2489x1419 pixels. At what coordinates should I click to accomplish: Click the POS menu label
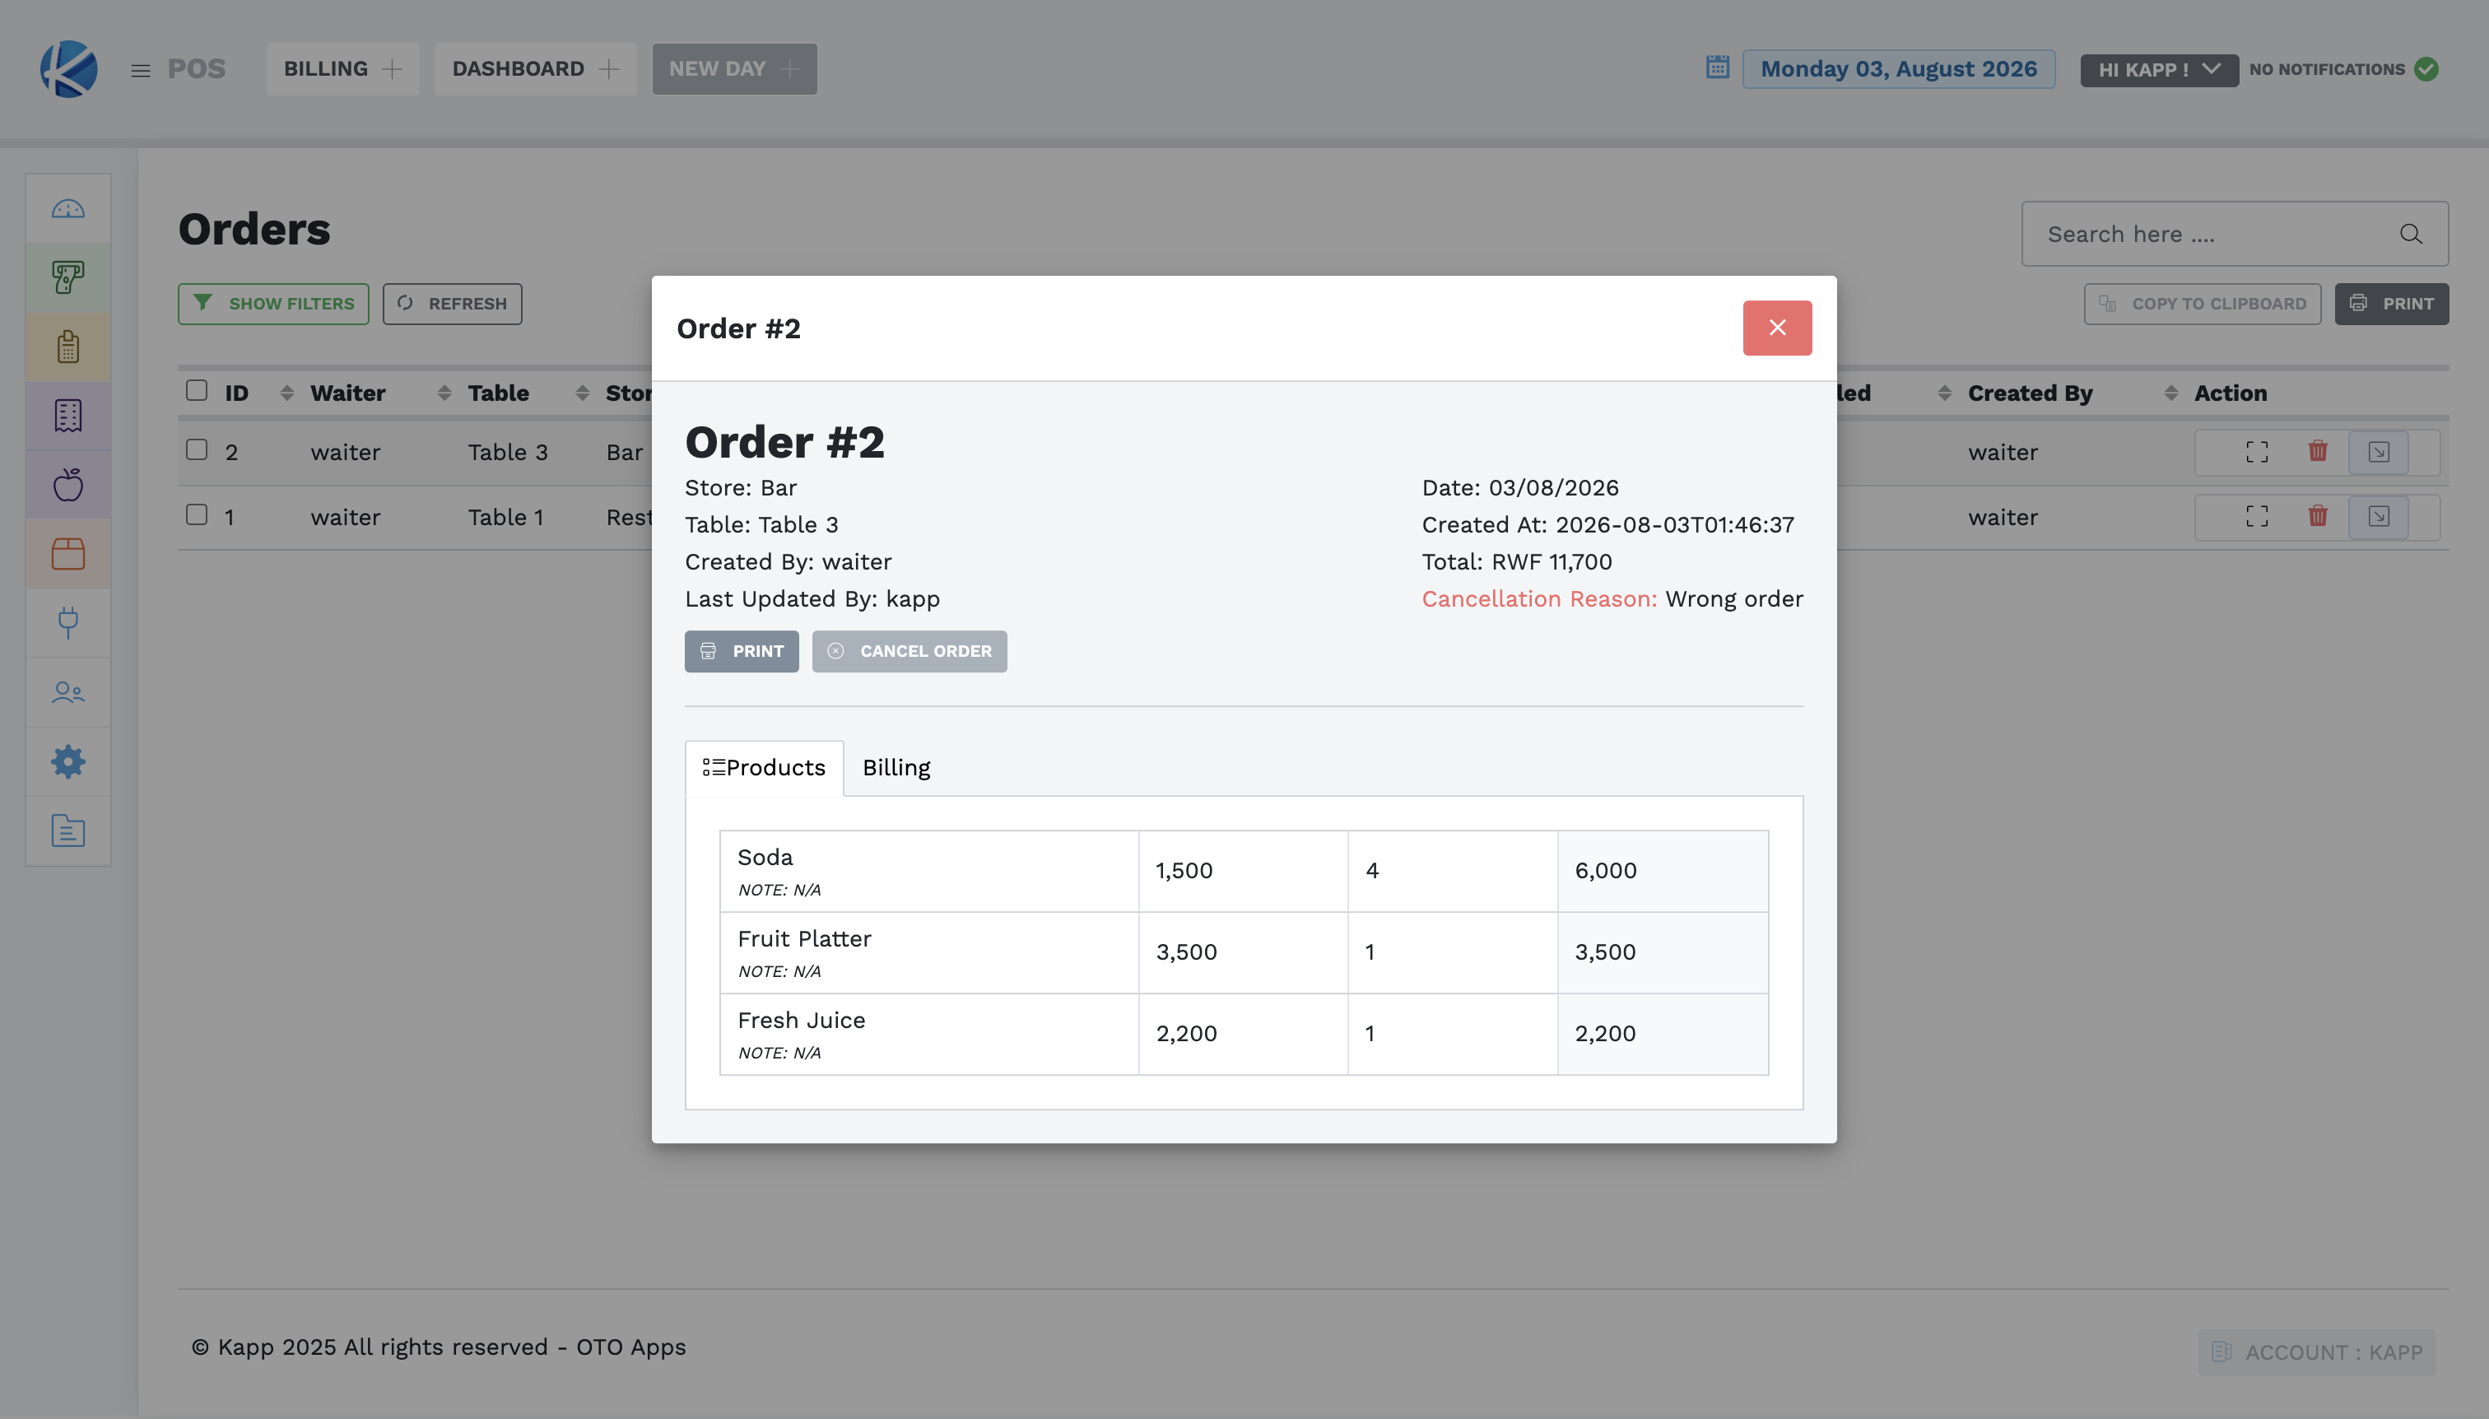(x=196, y=68)
